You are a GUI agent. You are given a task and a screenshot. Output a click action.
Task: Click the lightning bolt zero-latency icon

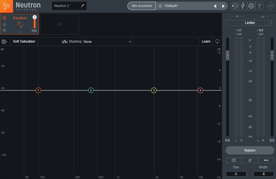[x=243, y=6]
